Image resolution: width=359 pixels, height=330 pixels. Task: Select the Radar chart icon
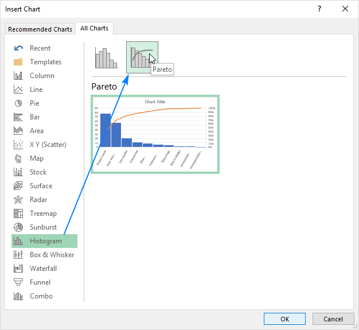click(18, 200)
